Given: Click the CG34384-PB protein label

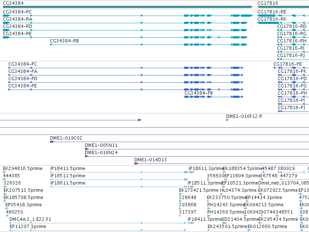Looking at the screenshot, I should tap(199, 93).
